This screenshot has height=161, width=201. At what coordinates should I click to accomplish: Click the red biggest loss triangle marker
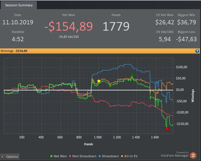tap(167, 129)
